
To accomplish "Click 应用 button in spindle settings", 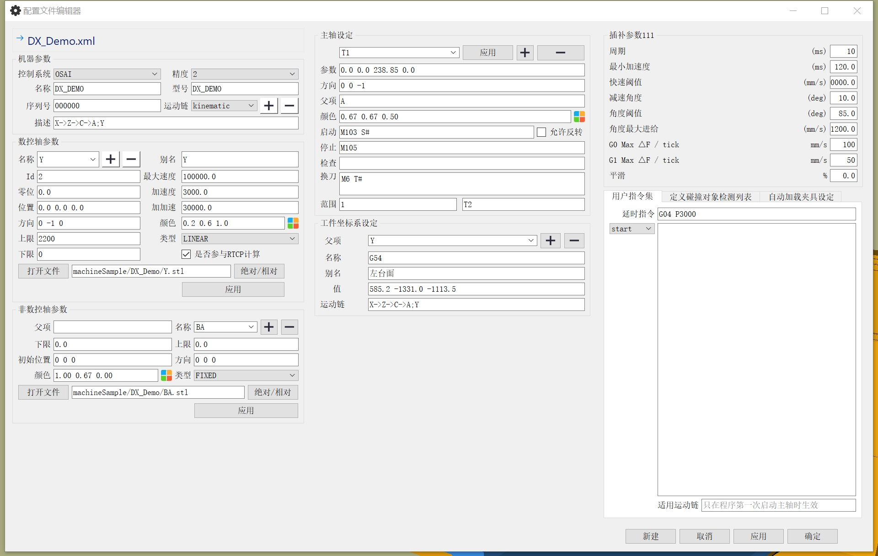I will coord(488,53).
